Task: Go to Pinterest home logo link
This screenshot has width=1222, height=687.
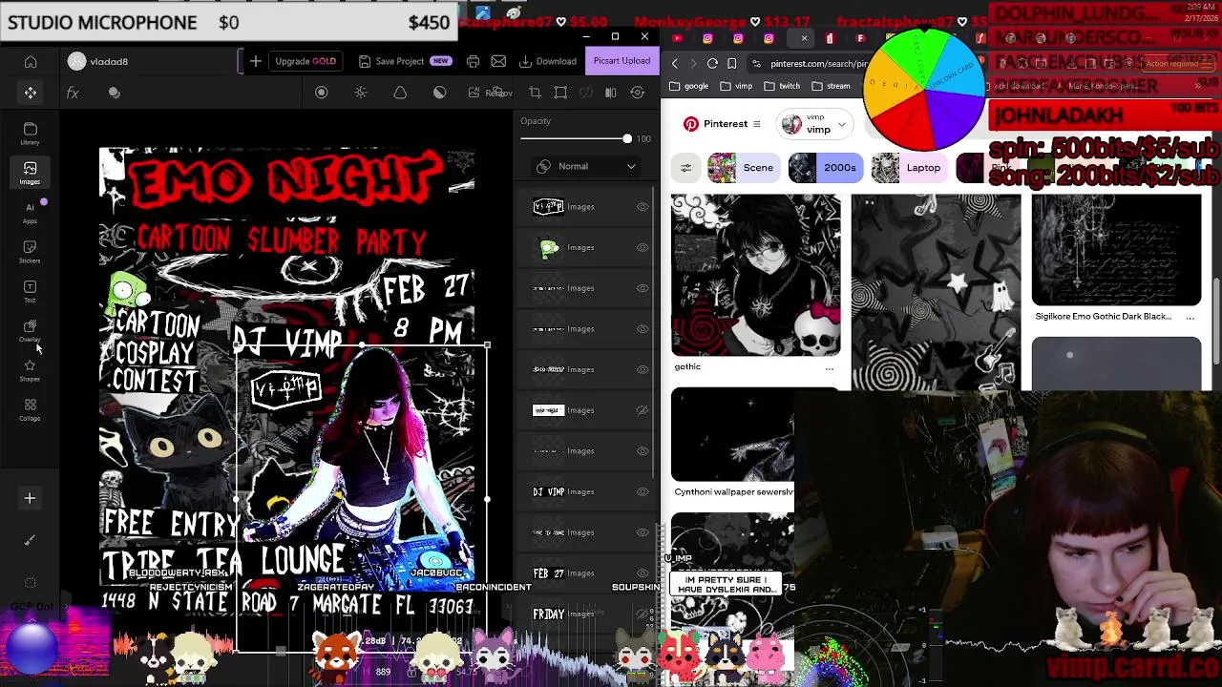Action: tap(716, 124)
